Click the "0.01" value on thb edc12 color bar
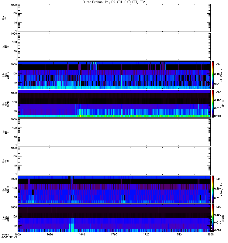The width and height of the screenshot is (228, 243). [x=217, y=84]
